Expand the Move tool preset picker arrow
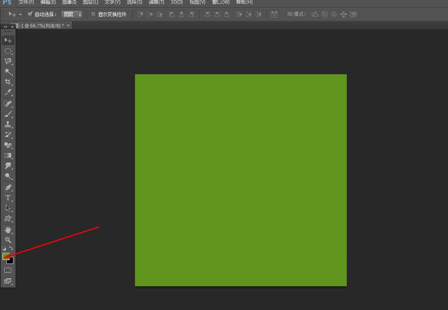The width and height of the screenshot is (448, 310). pos(20,14)
